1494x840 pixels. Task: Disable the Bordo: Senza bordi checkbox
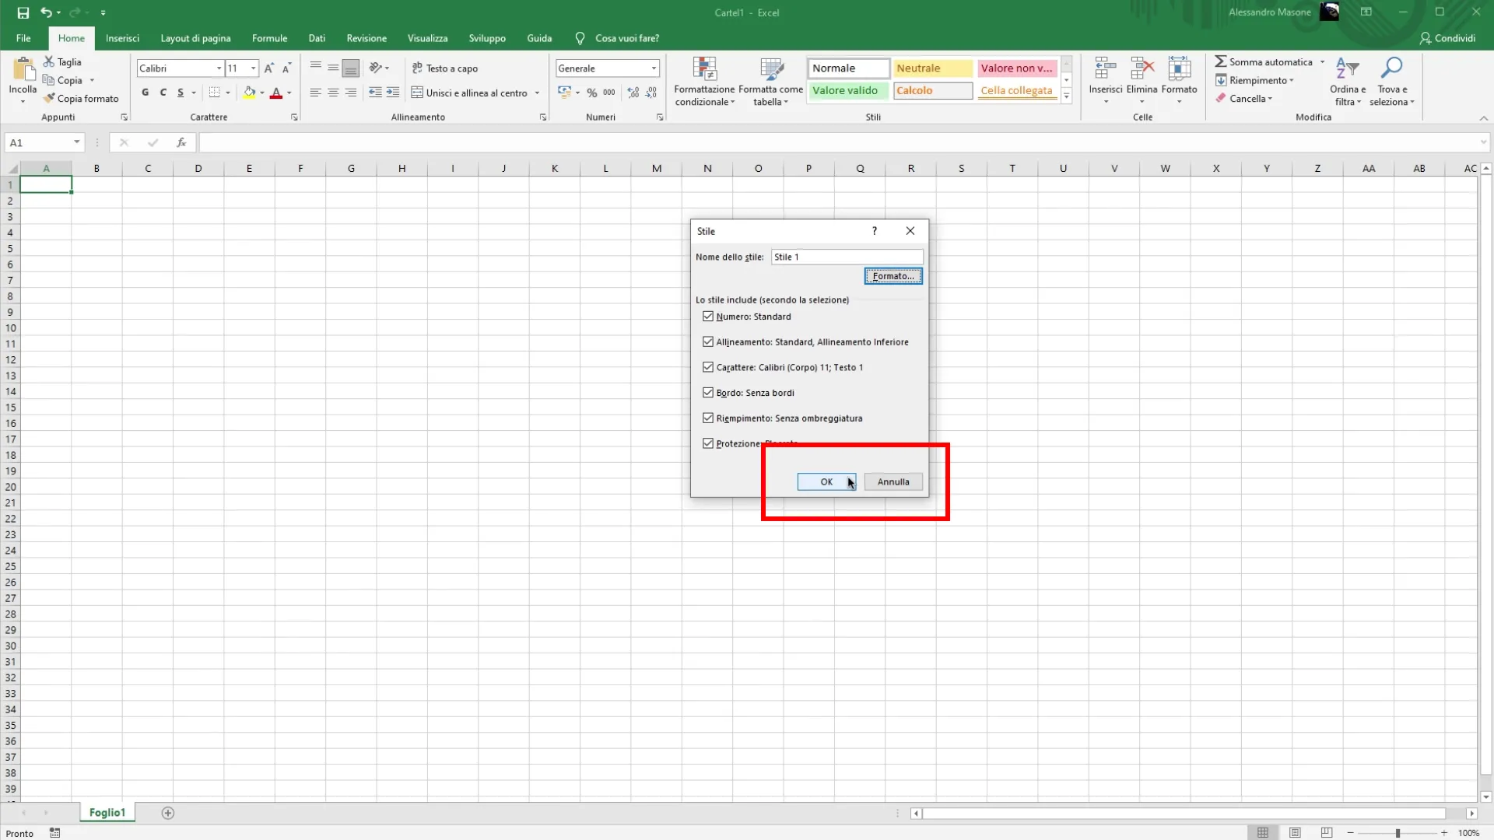[x=708, y=393]
